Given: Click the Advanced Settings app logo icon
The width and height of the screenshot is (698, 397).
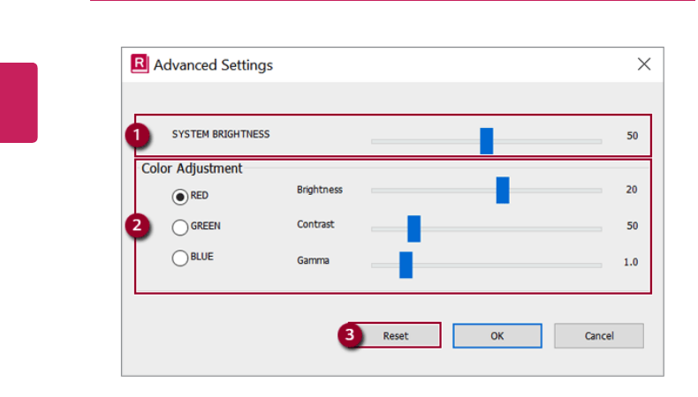Looking at the screenshot, I should pos(140,64).
